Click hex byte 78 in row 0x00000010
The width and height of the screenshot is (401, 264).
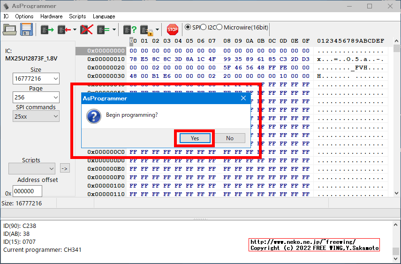coord(133,59)
